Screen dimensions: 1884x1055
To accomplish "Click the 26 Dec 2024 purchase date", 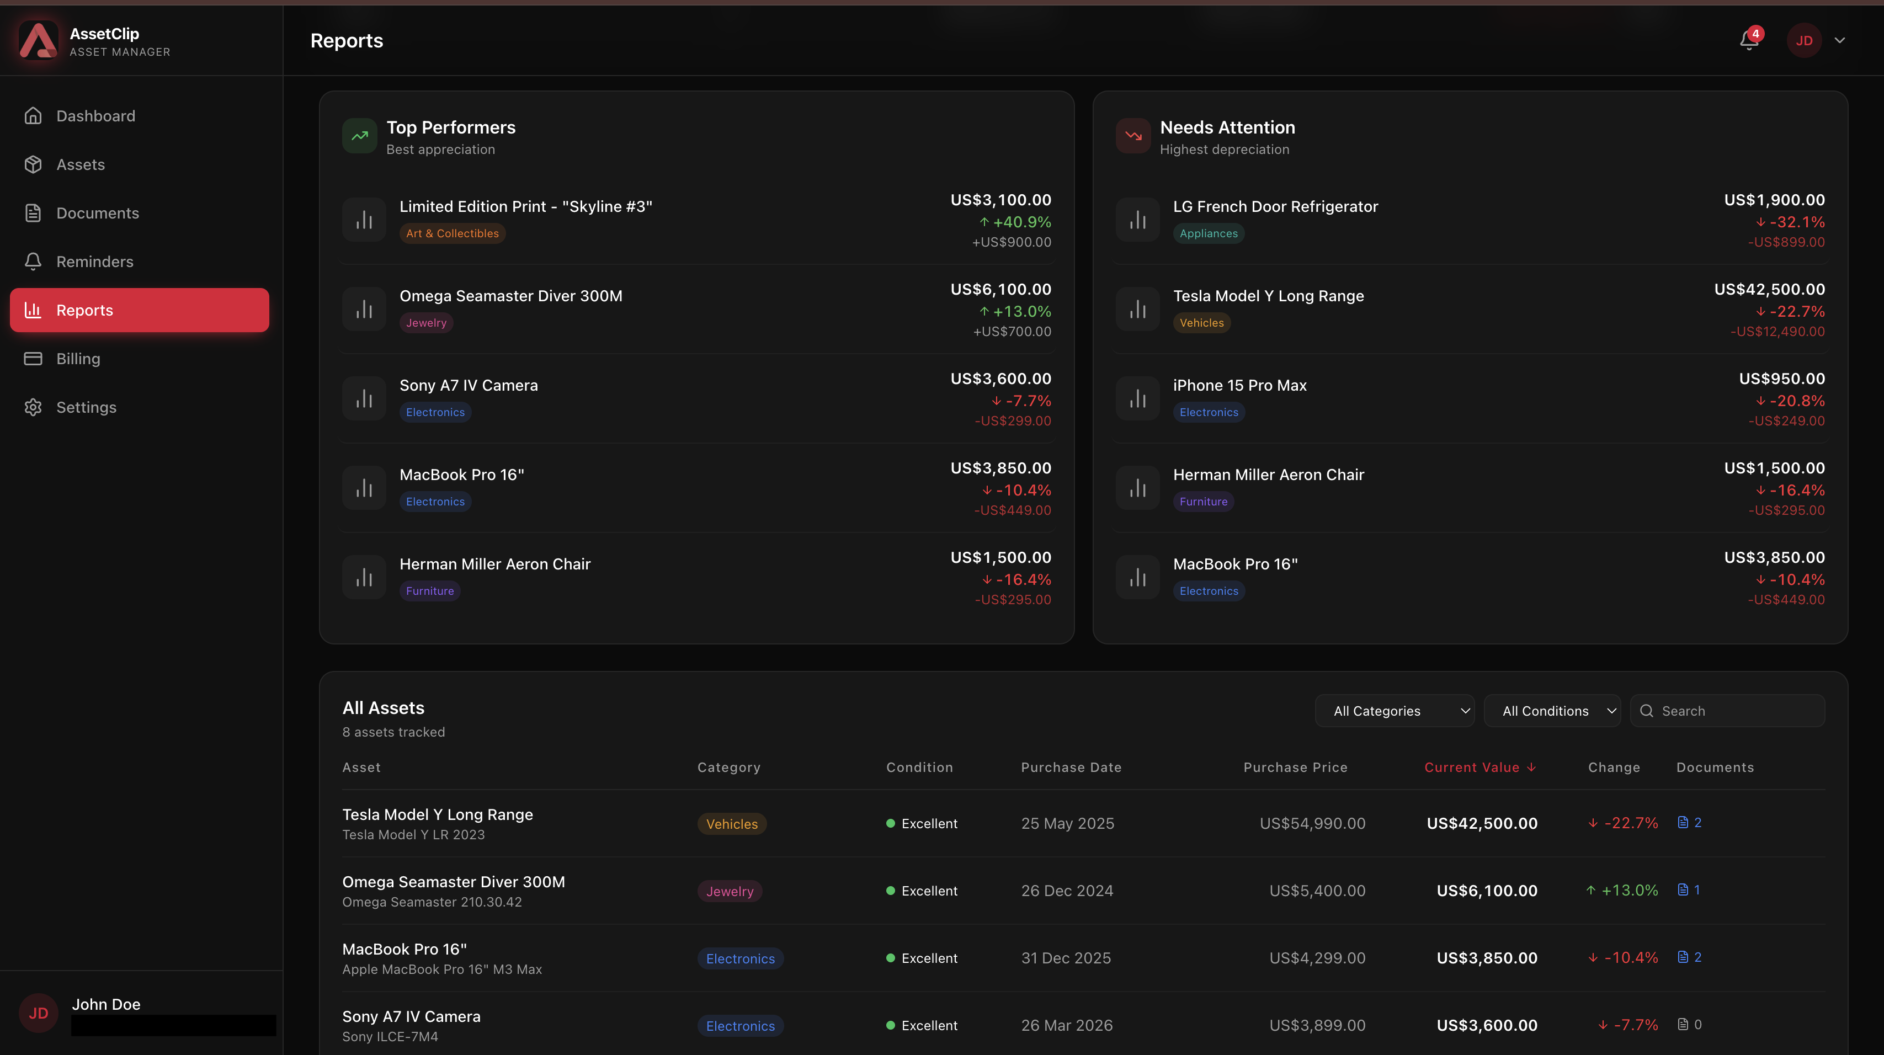I will pyautogui.click(x=1067, y=891).
